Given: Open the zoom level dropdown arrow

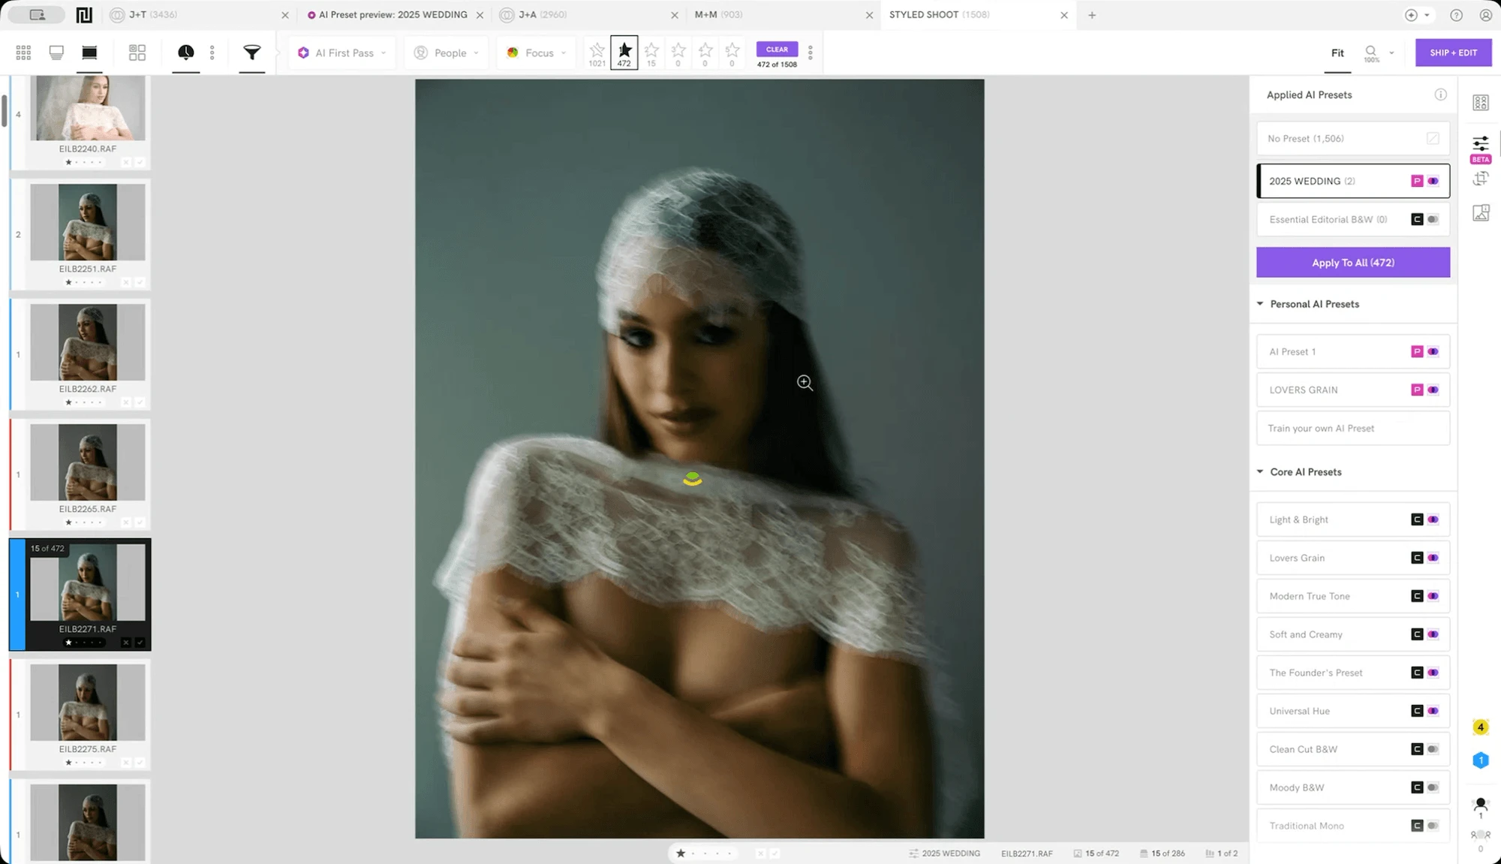Looking at the screenshot, I should [x=1391, y=53].
